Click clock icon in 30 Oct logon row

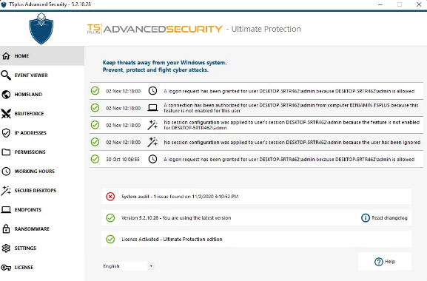[x=152, y=159]
